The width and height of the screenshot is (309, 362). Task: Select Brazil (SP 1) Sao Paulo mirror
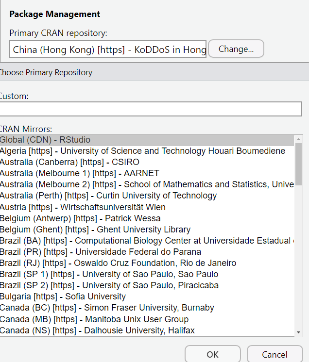click(147, 274)
